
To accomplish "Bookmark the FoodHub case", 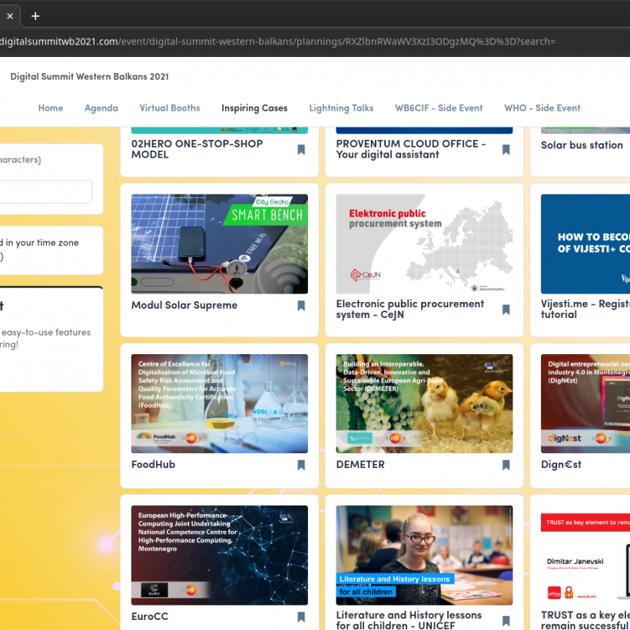I will pos(301,465).
